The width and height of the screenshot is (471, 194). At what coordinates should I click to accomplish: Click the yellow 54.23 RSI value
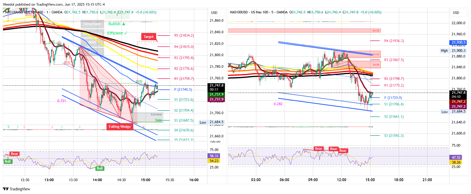[x=214, y=161]
